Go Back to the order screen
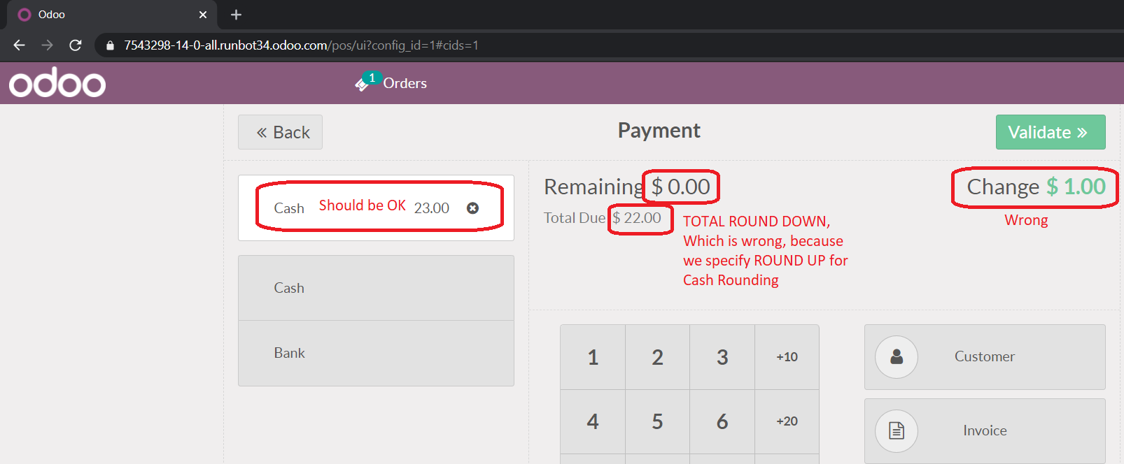The height and width of the screenshot is (464, 1124). (280, 132)
